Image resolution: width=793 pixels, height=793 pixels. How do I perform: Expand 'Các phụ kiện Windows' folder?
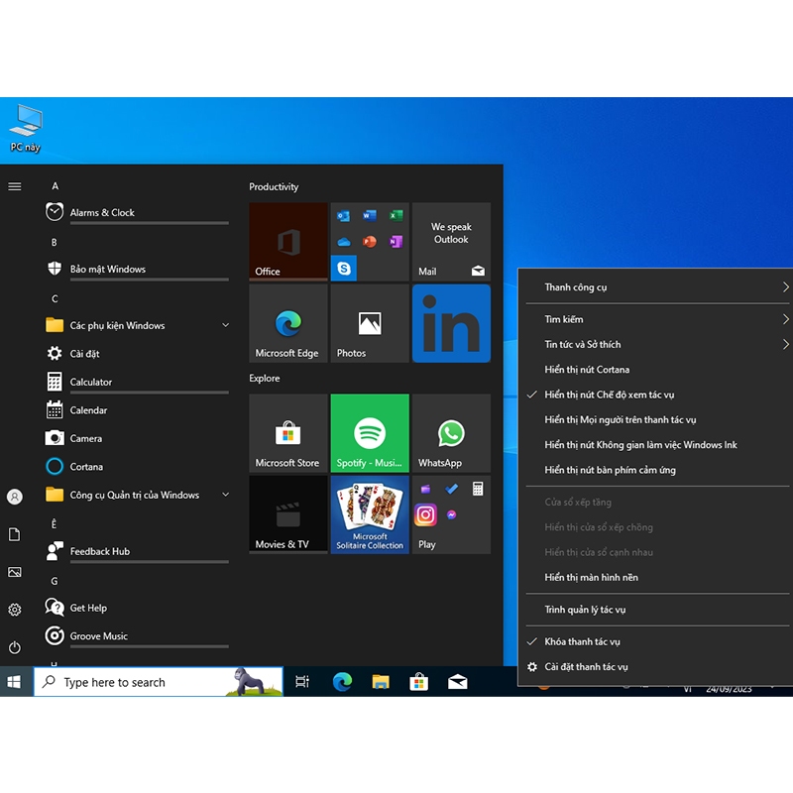pyautogui.click(x=117, y=325)
